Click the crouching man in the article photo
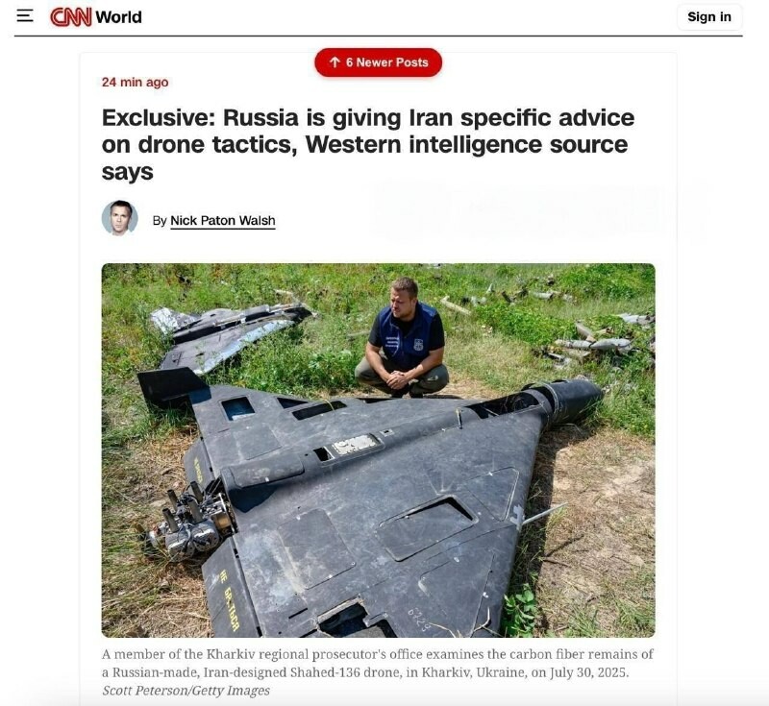 [405, 338]
